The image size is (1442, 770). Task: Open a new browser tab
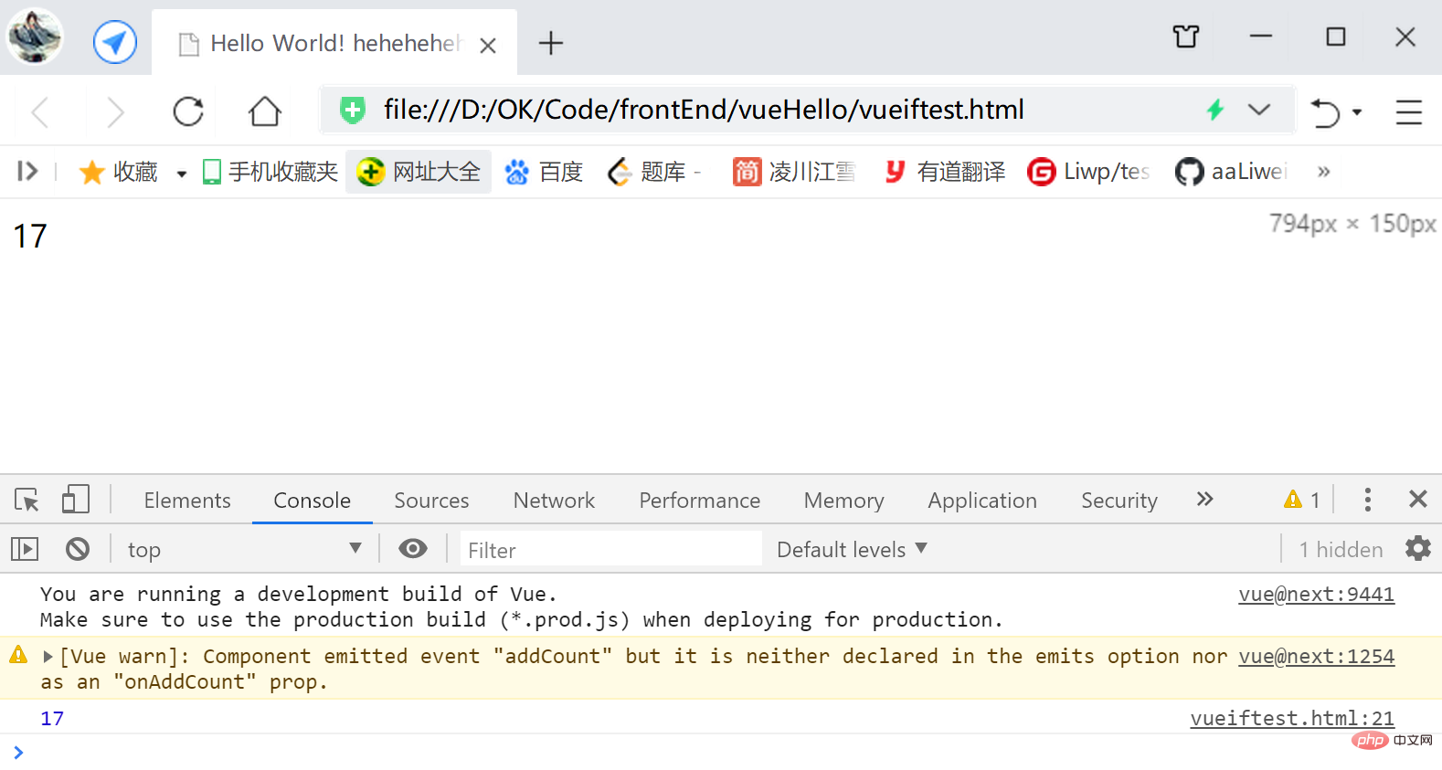[551, 43]
